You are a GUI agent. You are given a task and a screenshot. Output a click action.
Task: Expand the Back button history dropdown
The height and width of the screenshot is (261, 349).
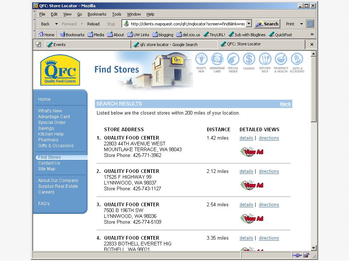click(56, 24)
